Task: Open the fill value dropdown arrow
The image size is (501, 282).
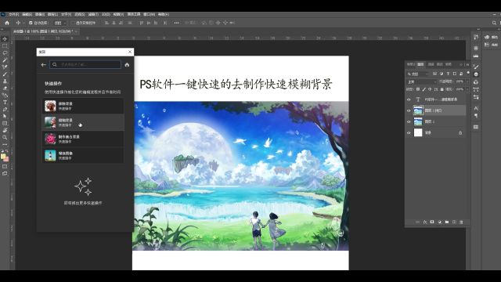Action: coord(467,89)
